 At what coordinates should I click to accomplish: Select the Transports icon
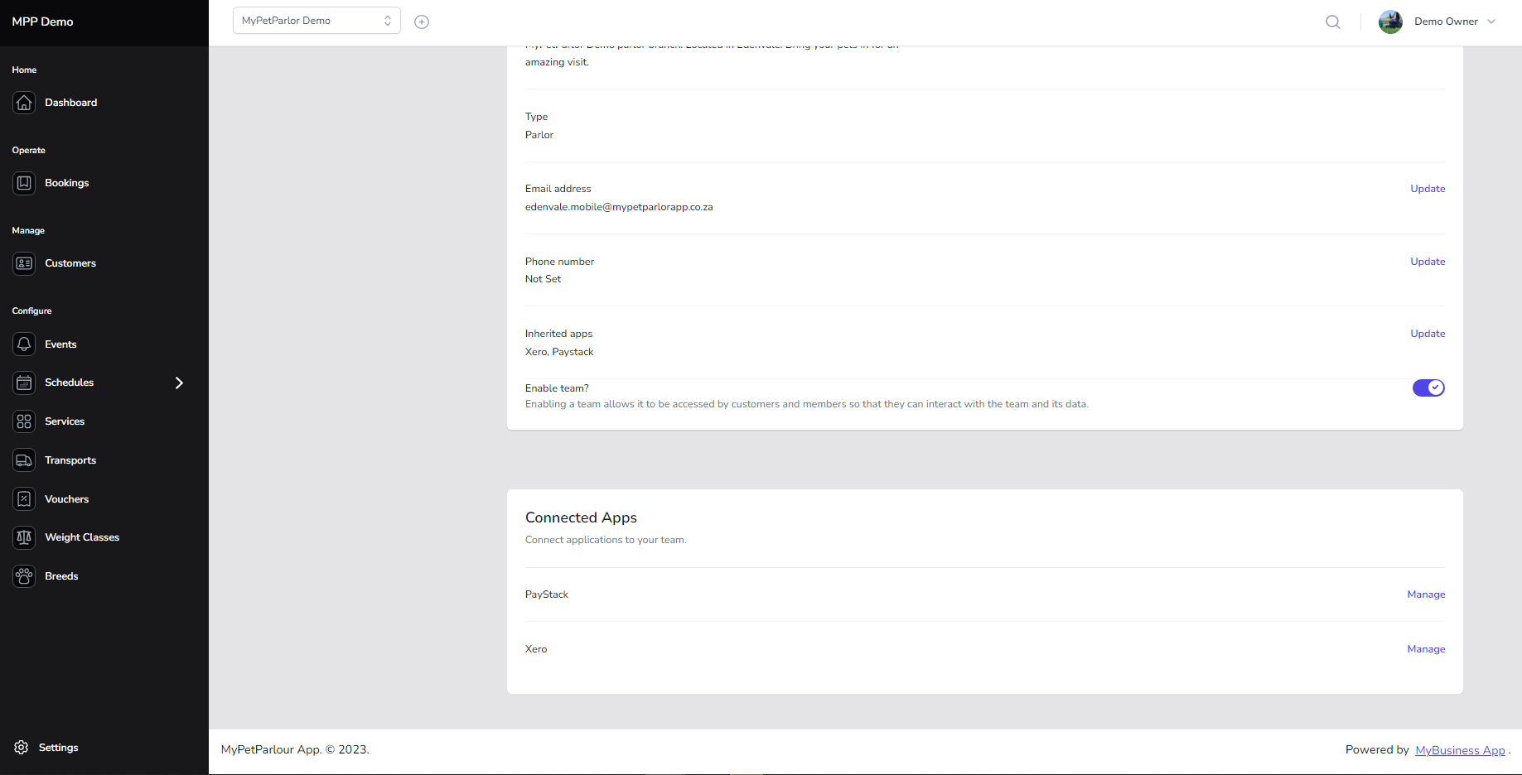[24, 460]
